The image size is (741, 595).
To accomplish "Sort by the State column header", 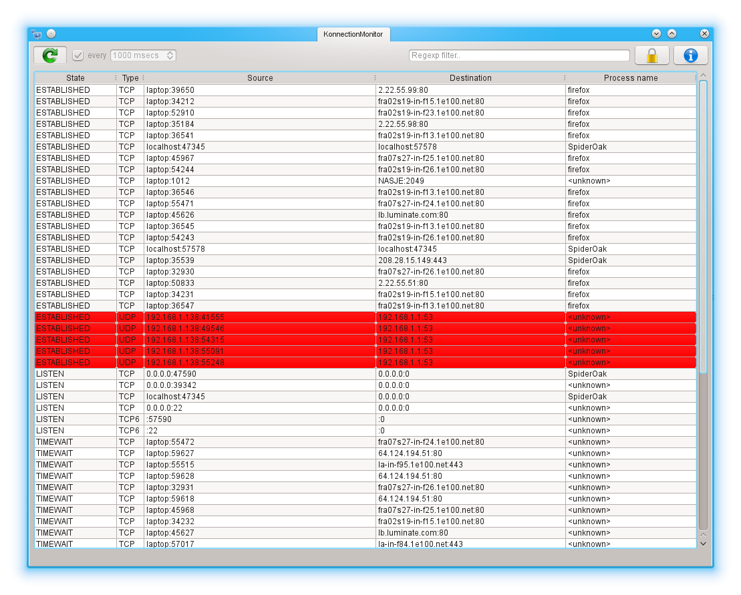I will 75,78.
